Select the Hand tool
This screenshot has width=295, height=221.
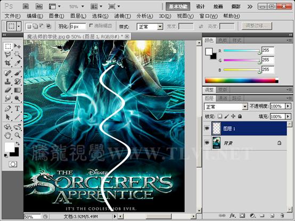tap(7, 135)
